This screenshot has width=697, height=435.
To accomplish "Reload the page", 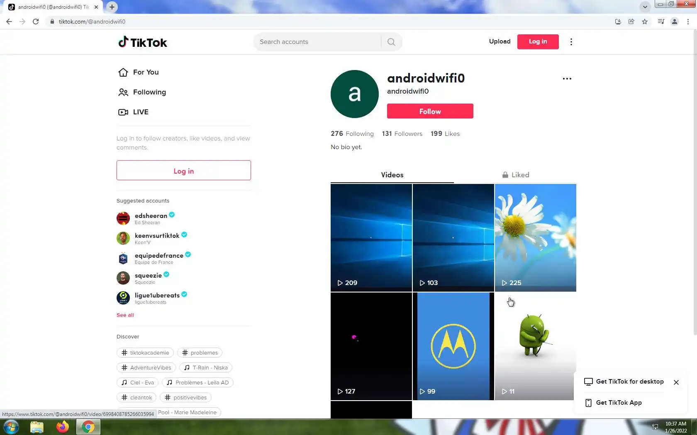I will [36, 22].
